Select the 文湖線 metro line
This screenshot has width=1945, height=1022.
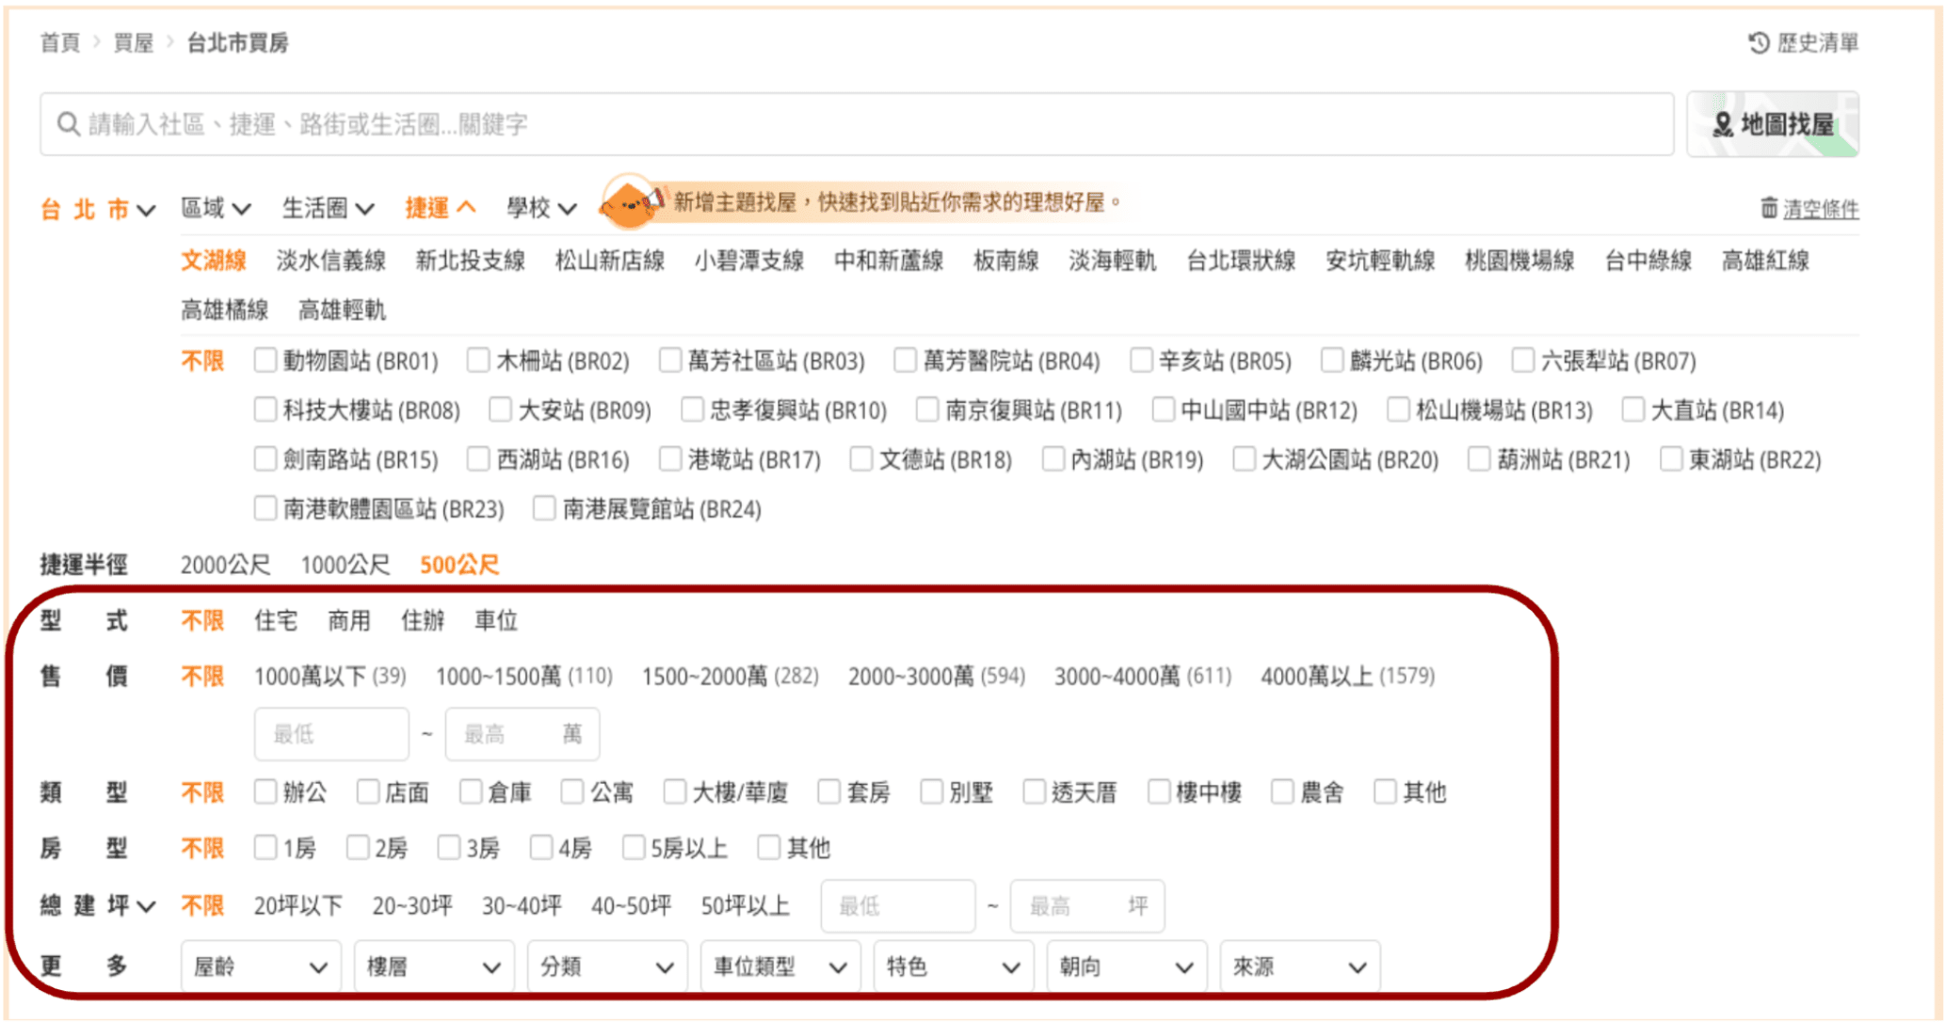214,261
